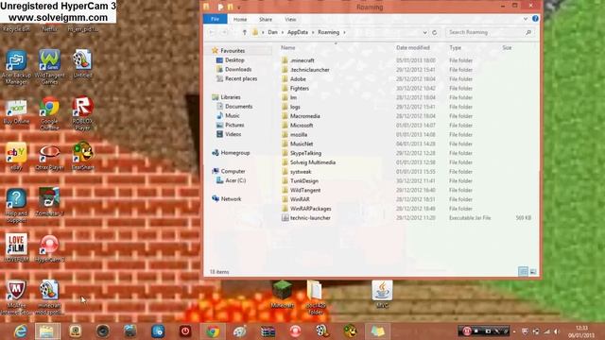Select the logs folder row
Screen dimensions: 605x340
tap(407, 107)
